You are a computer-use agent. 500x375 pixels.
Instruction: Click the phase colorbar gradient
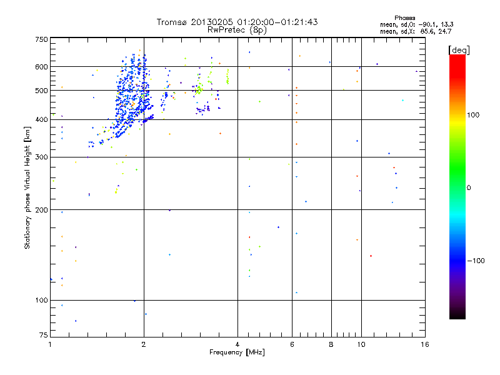[457, 186]
